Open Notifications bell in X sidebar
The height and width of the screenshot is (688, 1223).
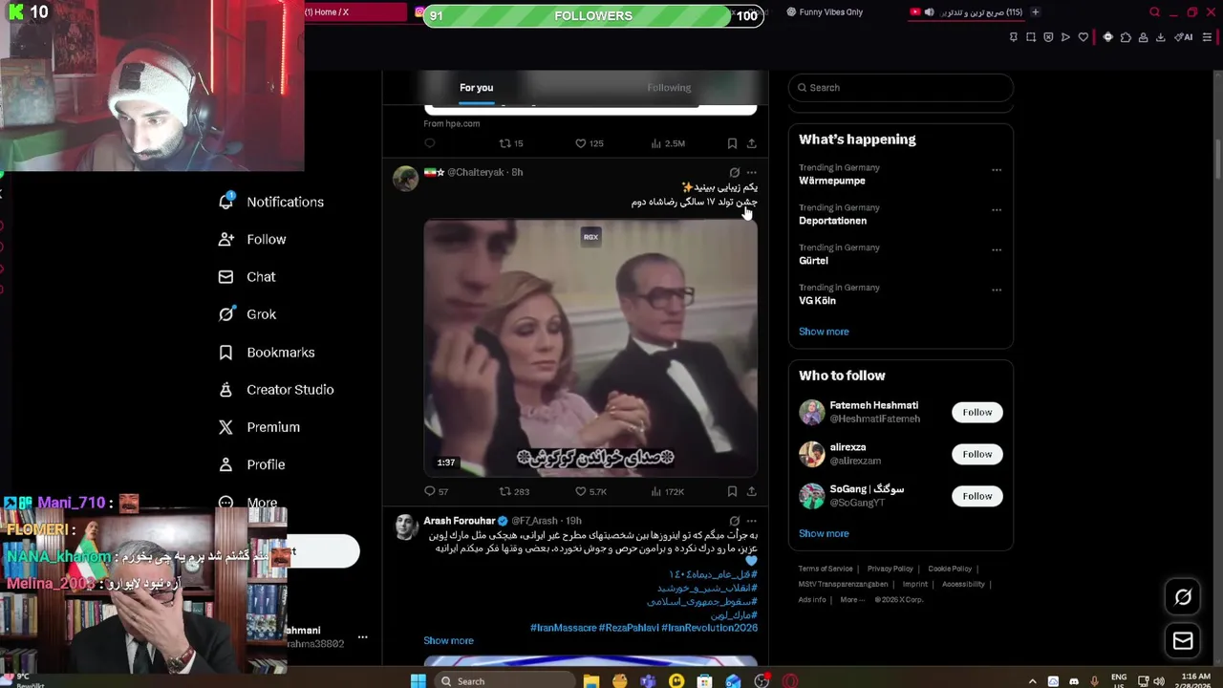click(x=226, y=202)
